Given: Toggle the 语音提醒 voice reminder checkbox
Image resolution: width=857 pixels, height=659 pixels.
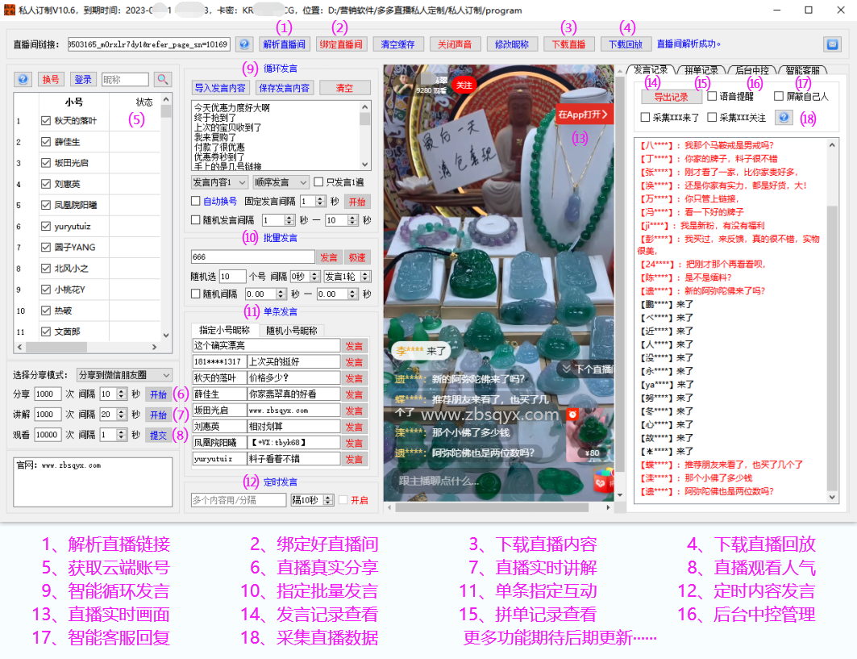Looking at the screenshot, I should click(x=712, y=96).
